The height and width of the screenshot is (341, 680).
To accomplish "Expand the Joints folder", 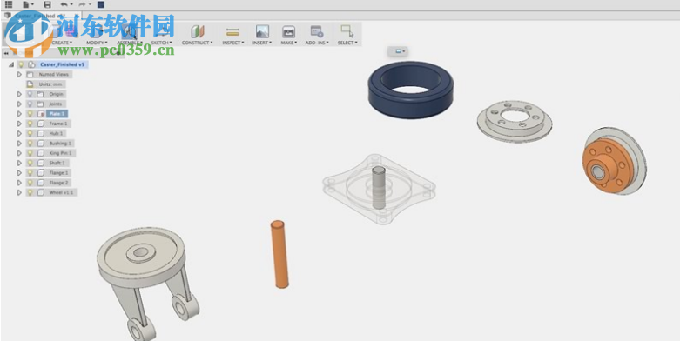I will (19, 104).
